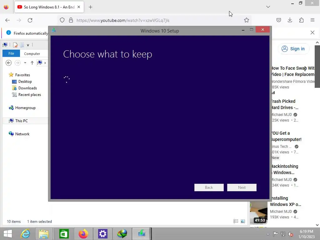Open the Installing Windows XP video title
320x240 pixels.
pos(286,201)
